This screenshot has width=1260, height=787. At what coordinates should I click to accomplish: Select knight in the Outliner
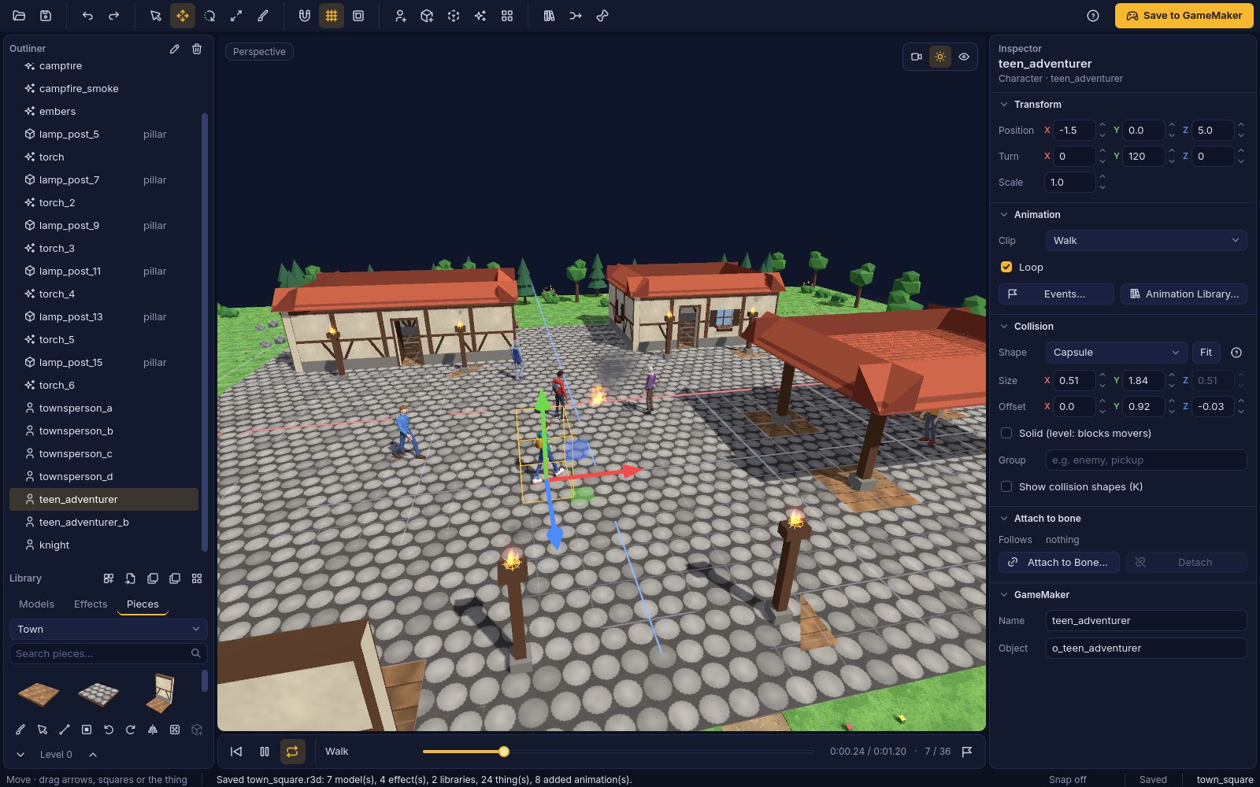[x=104, y=545]
